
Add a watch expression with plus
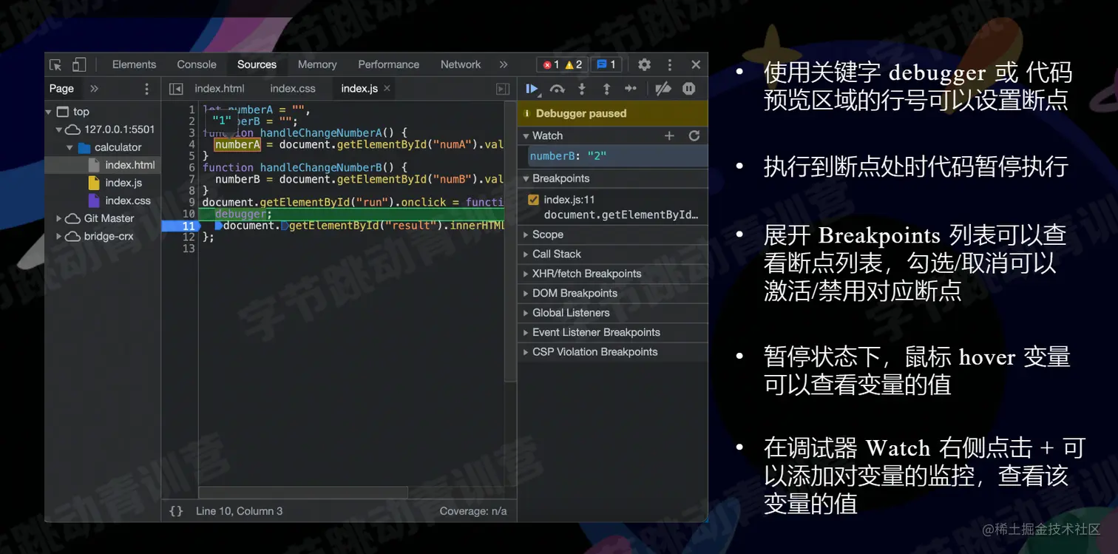point(669,136)
